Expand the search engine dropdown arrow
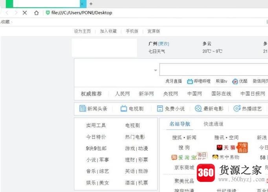The width and height of the screenshot is (268, 192). [156, 70]
